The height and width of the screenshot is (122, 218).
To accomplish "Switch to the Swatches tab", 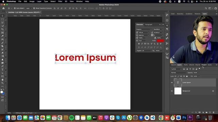I will click(x=180, y=14).
